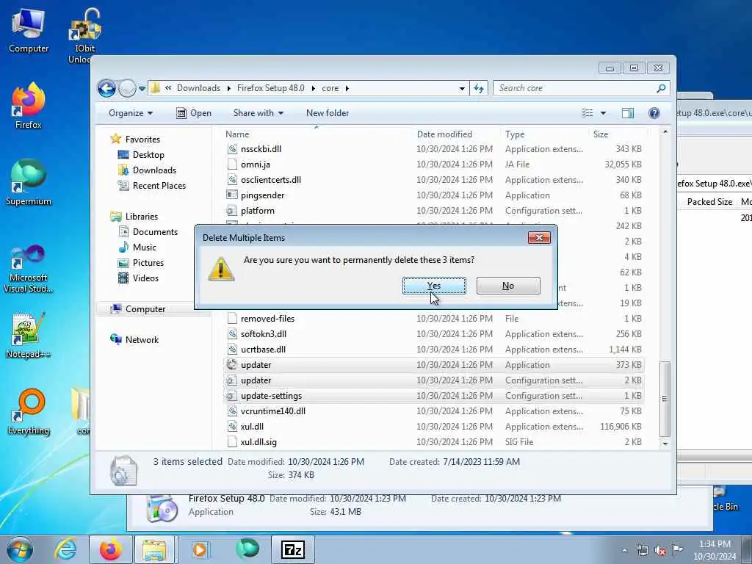The height and width of the screenshot is (564, 752).
Task: Select Libraries in the navigation pane
Action: (x=142, y=217)
